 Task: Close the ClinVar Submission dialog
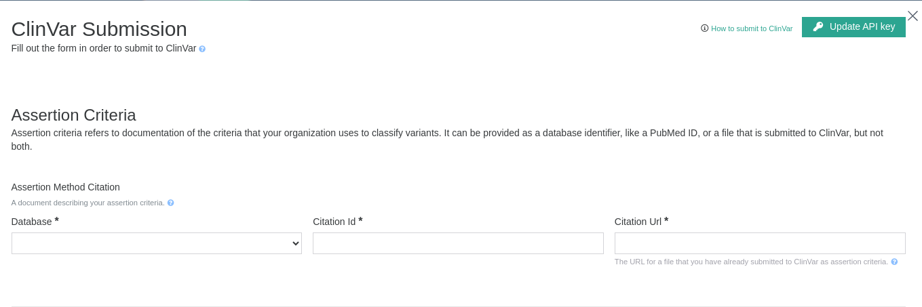point(913,16)
